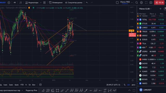The height and width of the screenshot is (93, 166).
Task: Select the chart layout square icon
Action: coord(117,3)
